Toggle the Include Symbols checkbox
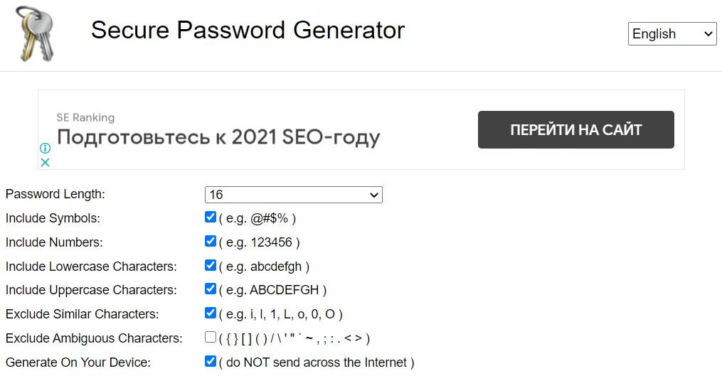The width and height of the screenshot is (722, 376). pyautogui.click(x=211, y=217)
